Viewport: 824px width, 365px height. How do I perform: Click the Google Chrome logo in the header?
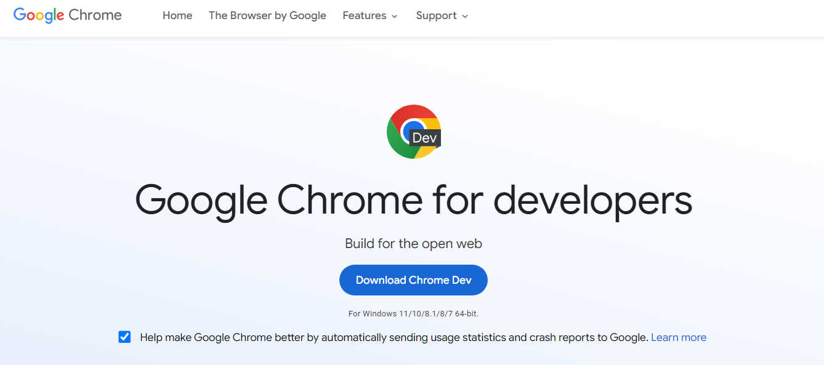coord(67,15)
